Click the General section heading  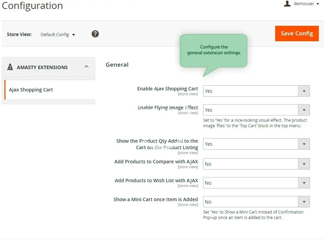coord(117,65)
